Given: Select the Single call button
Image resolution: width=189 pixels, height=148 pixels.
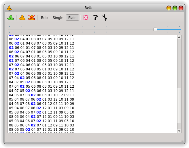Looking at the screenshot, I should tap(58, 18).
